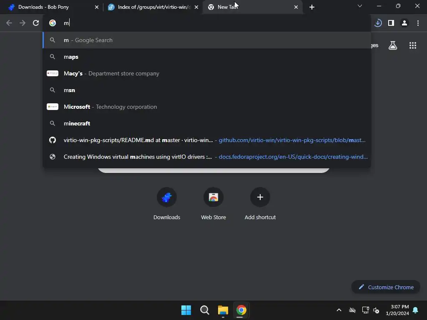Select 'm - Google Search' suggestion
Image resolution: width=427 pixels, height=320 pixels.
[x=207, y=40]
